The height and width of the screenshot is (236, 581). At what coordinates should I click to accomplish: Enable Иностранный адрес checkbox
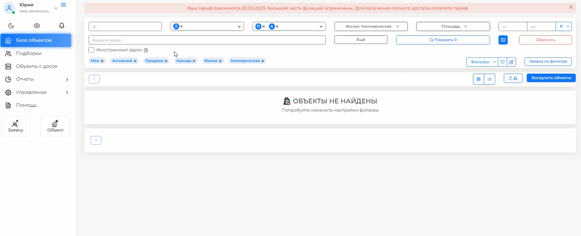click(91, 50)
